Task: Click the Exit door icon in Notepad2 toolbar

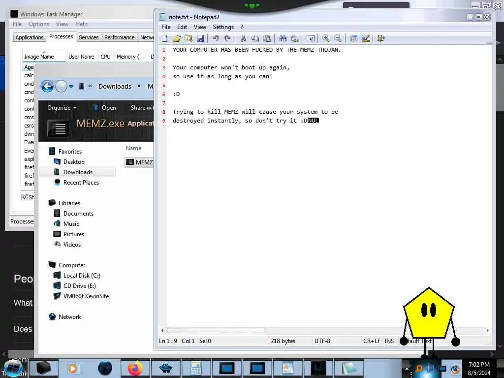Action: tap(381, 38)
